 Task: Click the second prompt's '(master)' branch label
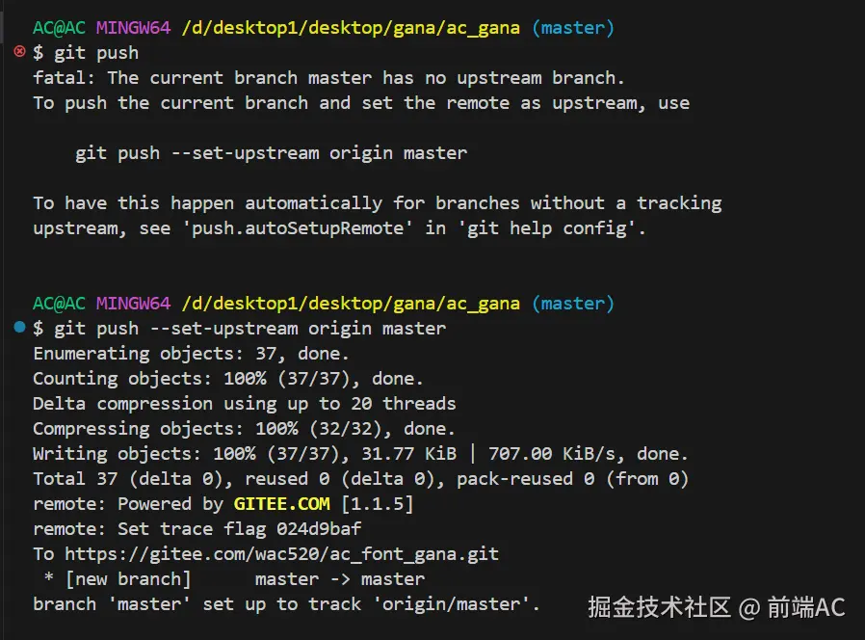click(572, 304)
